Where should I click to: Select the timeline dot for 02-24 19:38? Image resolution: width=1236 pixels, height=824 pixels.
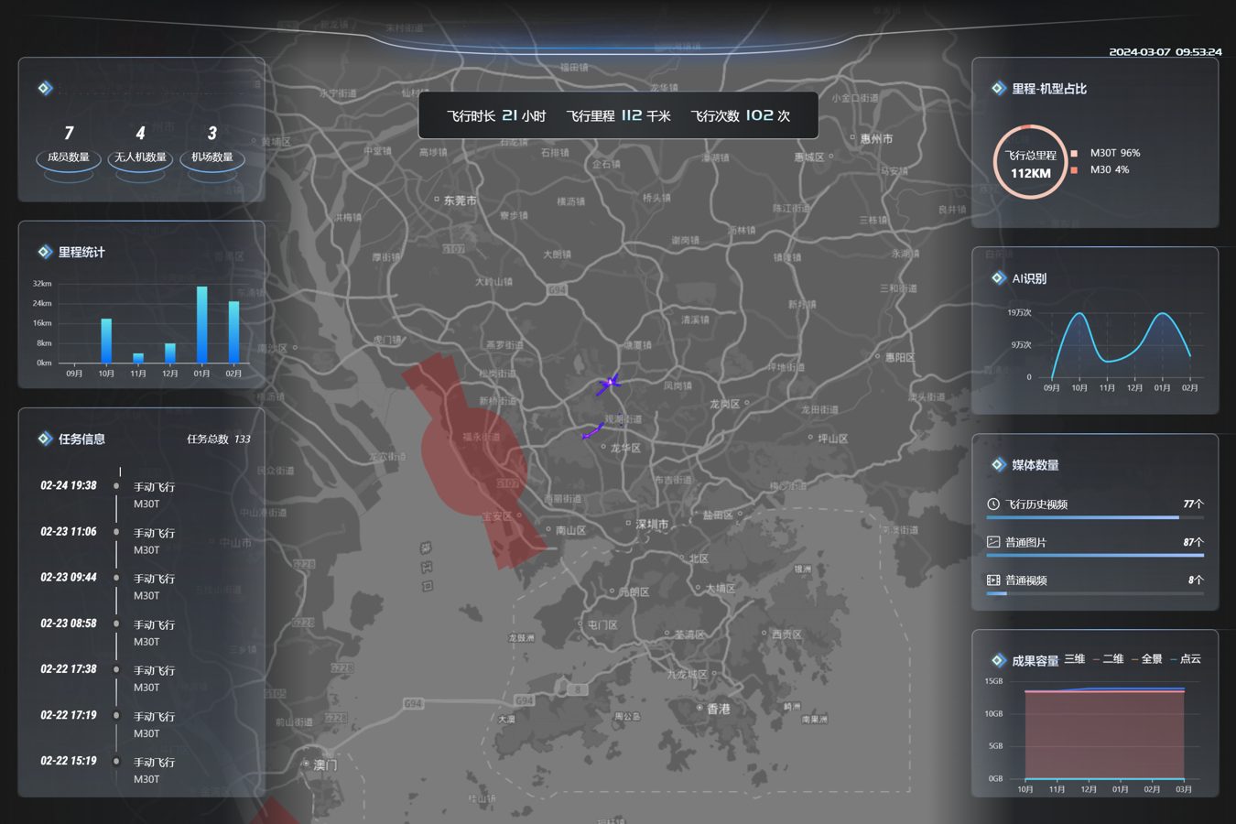point(116,486)
